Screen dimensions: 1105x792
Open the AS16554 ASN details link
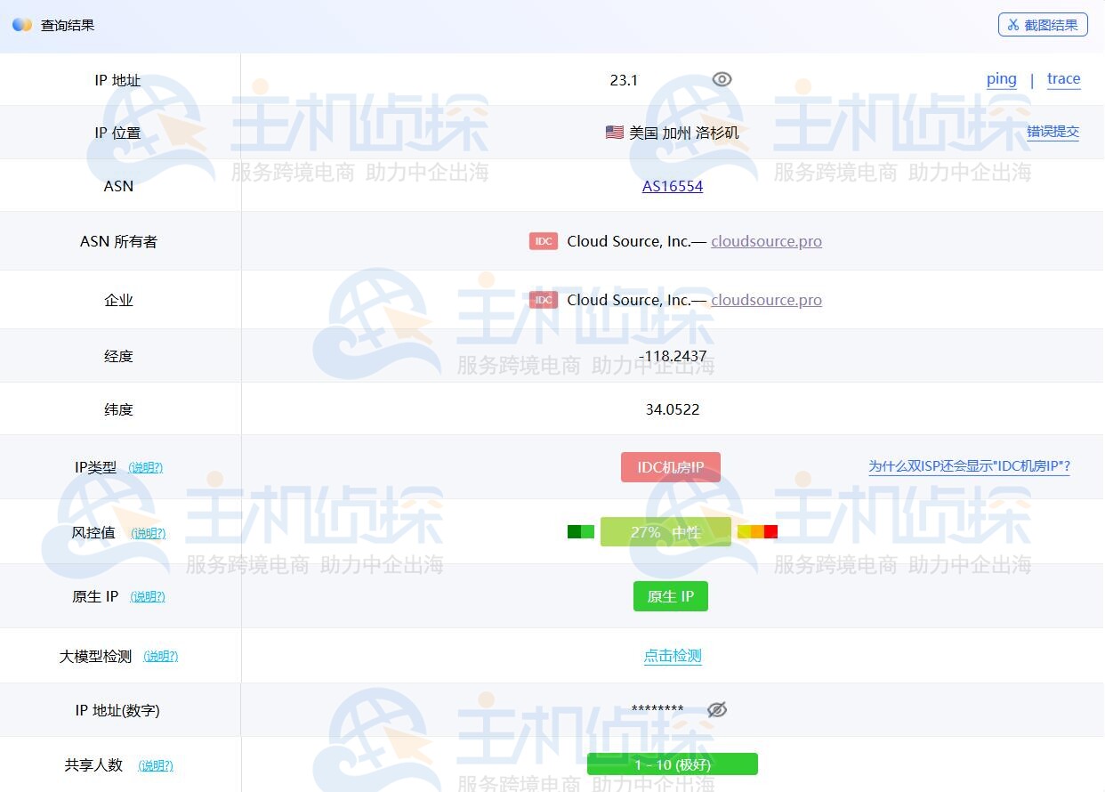point(672,186)
